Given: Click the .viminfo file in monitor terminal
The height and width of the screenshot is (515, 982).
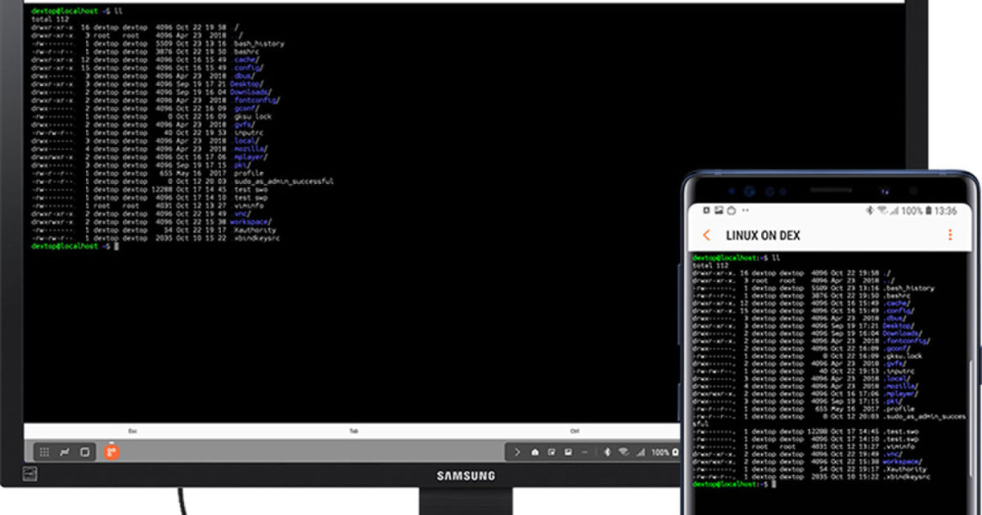Looking at the screenshot, I should tap(249, 205).
